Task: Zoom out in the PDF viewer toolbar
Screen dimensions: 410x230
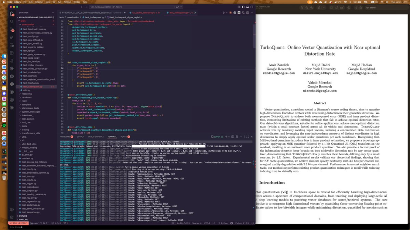Action: click(x=302, y=8)
